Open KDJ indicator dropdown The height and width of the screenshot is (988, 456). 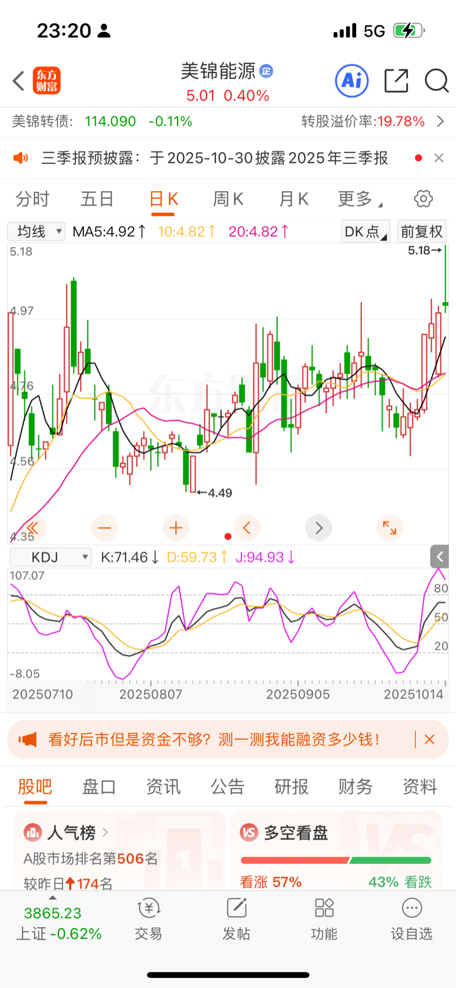pos(50,557)
